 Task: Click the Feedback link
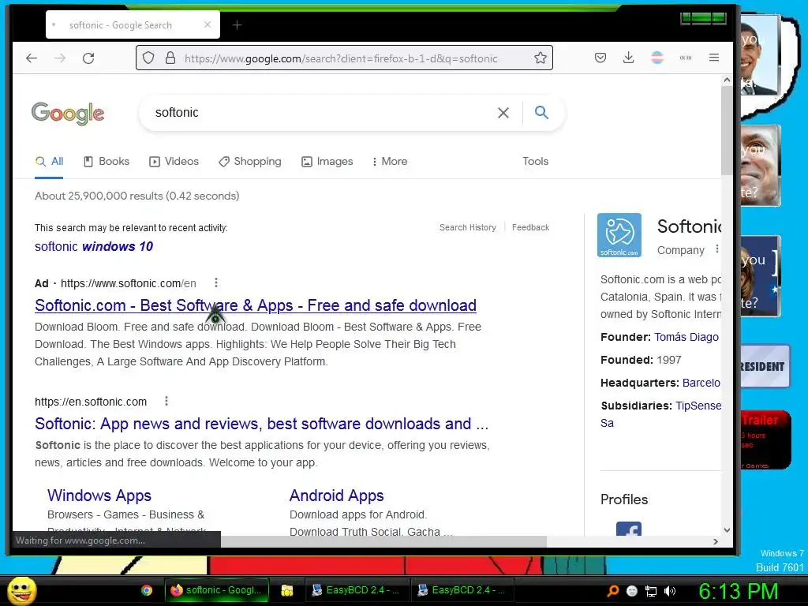pos(530,227)
